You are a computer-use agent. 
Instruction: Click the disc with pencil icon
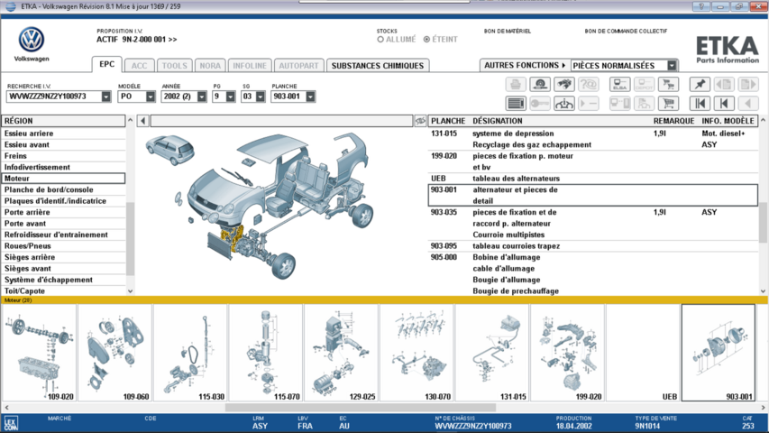pos(540,85)
